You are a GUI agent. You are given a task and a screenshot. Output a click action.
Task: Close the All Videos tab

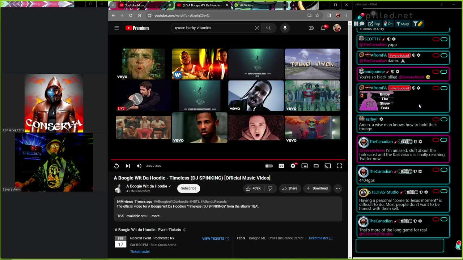(x=285, y=5)
